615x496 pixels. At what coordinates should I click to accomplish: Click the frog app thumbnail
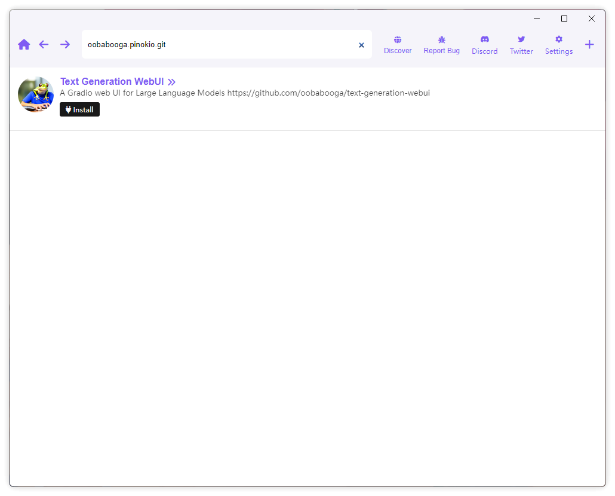coord(36,94)
